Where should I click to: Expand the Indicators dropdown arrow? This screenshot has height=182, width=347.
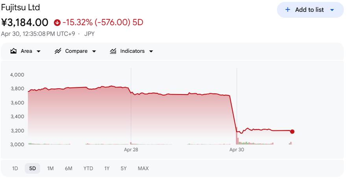coord(151,51)
